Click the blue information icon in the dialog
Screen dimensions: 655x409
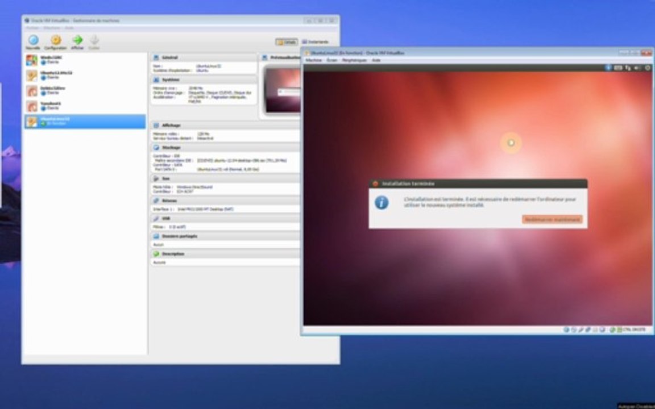[382, 203]
